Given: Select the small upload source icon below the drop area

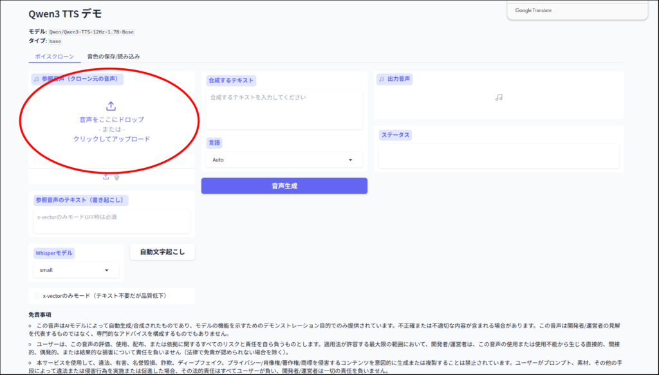Looking at the screenshot, I should point(106,176).
